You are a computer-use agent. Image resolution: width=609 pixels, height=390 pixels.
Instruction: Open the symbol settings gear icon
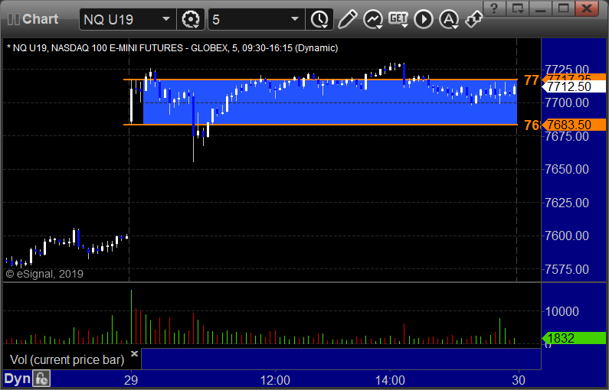click(191, 19)
